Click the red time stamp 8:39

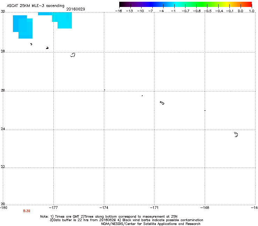26,211
